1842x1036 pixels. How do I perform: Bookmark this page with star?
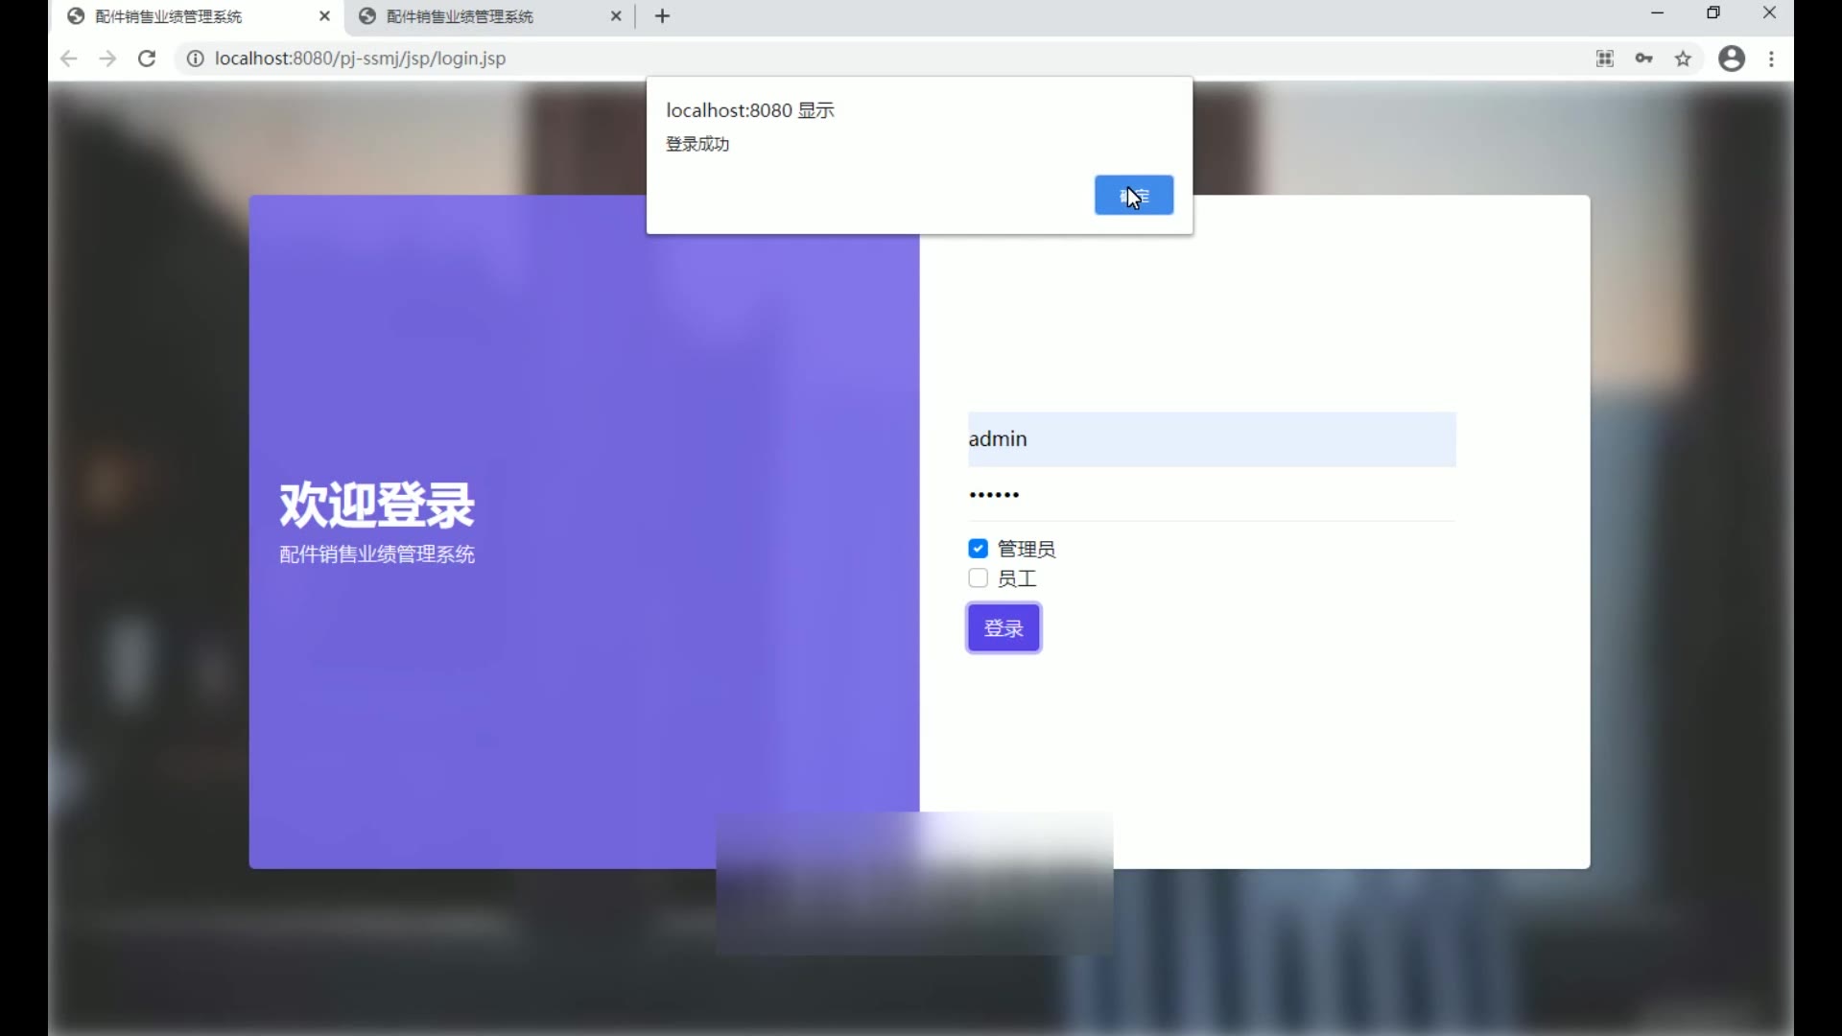point(1684,59)
